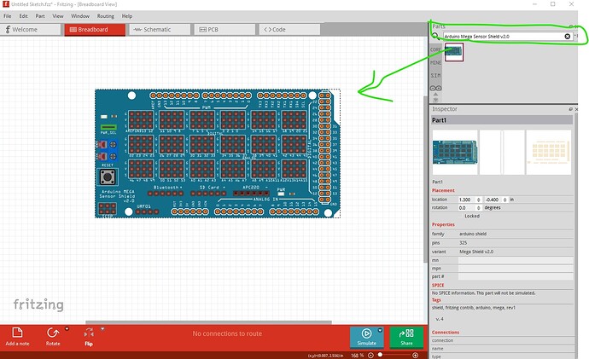The height and width of the screenshot is (359, 589).
Task: Click the PCB view thumbnail in Inspector
Action: 548,152
